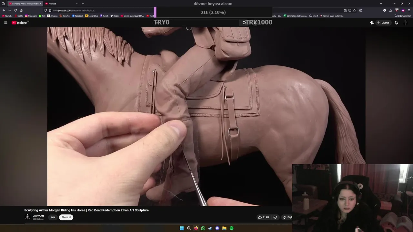Open Steam from the taskbar
Screen dimensions: 413x232
click(x=210, y=228)
